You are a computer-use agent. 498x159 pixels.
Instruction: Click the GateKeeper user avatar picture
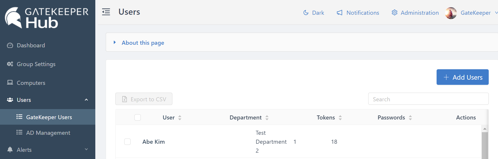click(451, 13)
